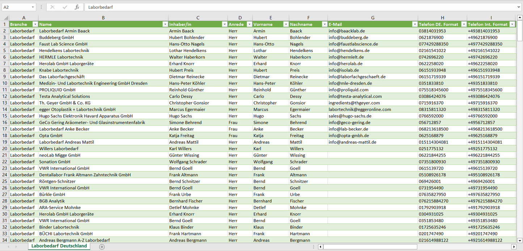Open the E-Mail column filter dropdown
The width and height of the screenshot is (523, 251).
pyautogui.click(x=414, y=24)
